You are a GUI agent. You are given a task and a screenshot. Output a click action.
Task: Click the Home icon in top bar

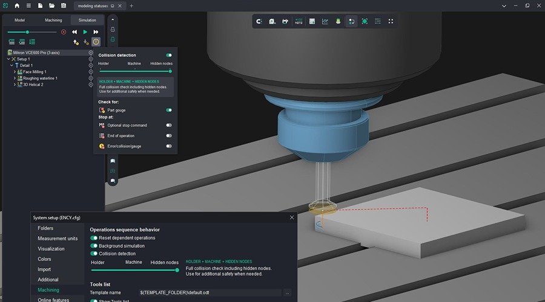17,5
